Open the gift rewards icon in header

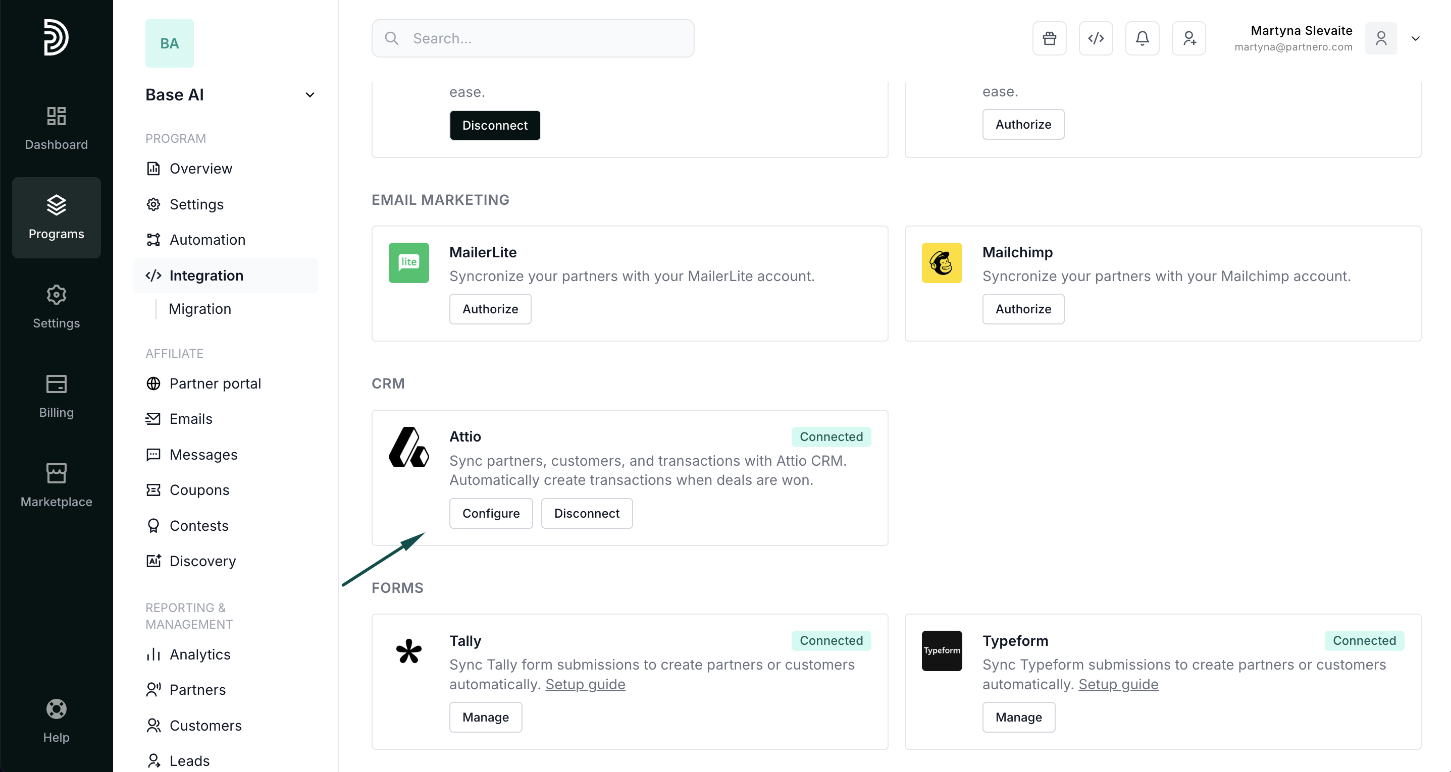1049,38
